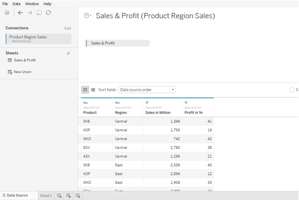Select the Product Region Sales connection
This screenshot has width=299, height=200.
(x=39, y=39)
